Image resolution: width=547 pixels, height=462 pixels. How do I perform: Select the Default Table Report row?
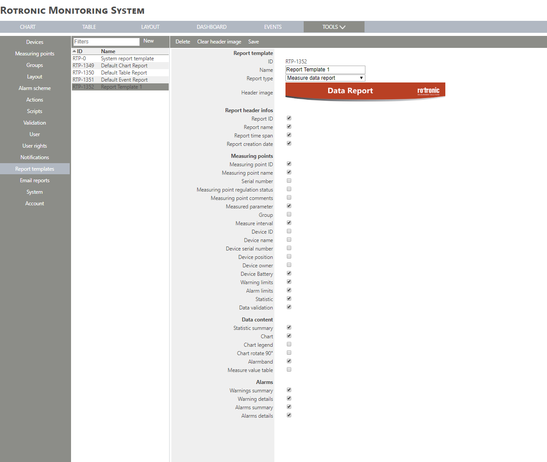tap(120, 73)
